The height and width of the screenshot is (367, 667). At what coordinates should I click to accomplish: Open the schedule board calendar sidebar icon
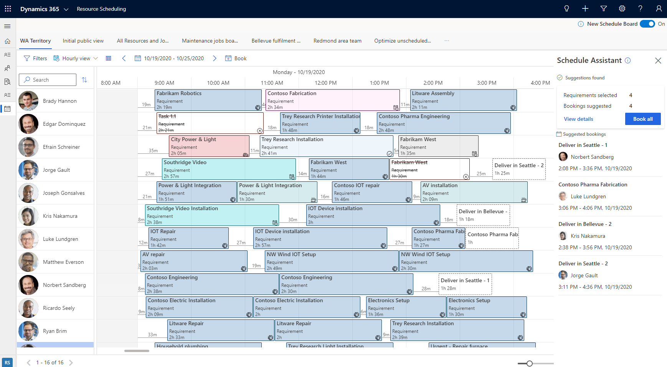(x=7, y=109)
